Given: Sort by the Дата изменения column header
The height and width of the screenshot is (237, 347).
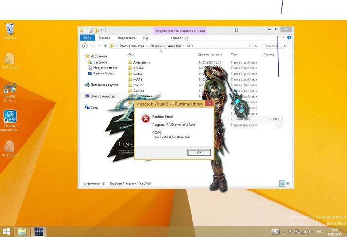Looking at the screenshot, I should [210, 55].
